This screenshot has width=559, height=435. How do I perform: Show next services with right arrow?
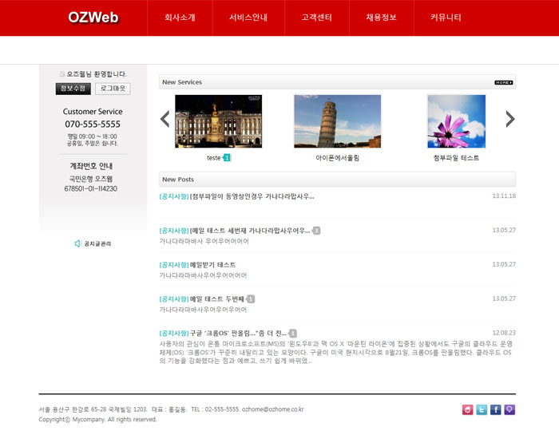click(x=510, y=119)
